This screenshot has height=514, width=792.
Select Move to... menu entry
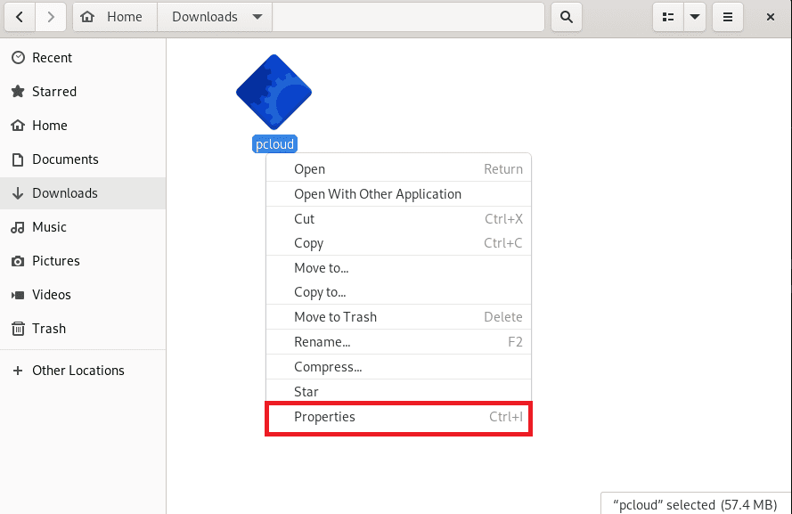pos(398,267)
